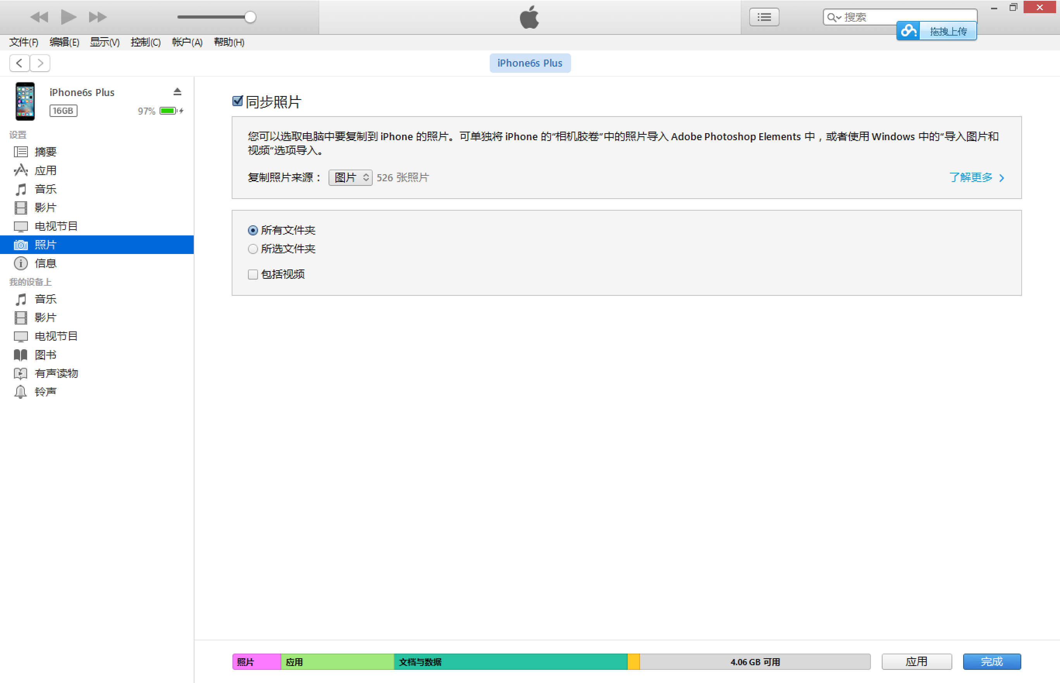Click the play button
Screen dimensions: 1060x683
pos(68,17)
